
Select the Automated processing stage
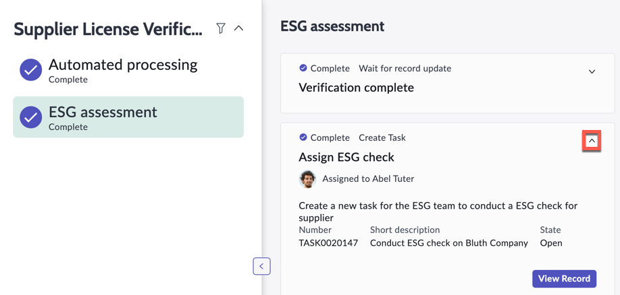tap(123, 70)
